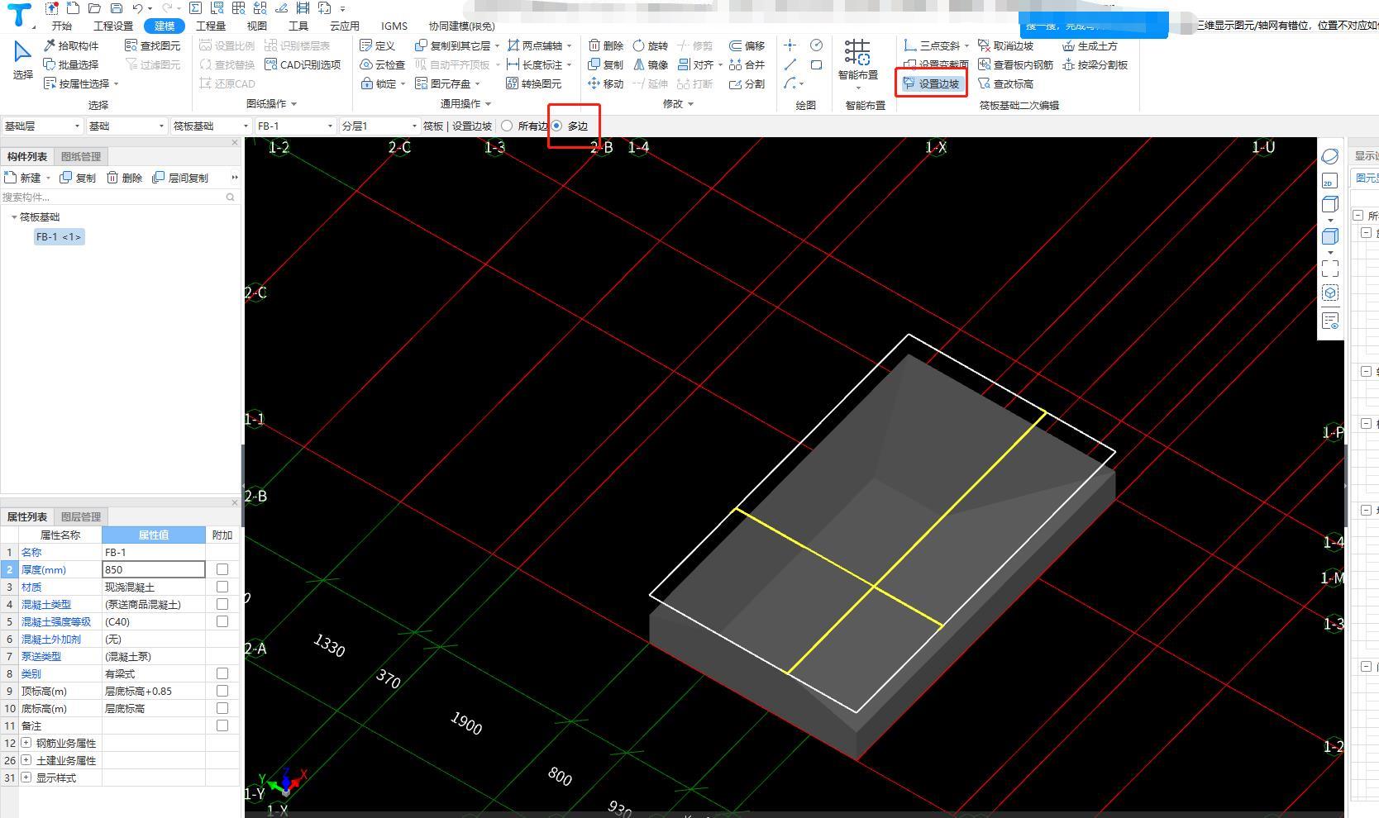Select the line draw tool

[790, 64]
